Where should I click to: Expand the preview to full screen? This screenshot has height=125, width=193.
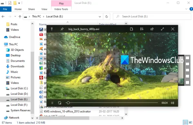click(x=162, y=29)
